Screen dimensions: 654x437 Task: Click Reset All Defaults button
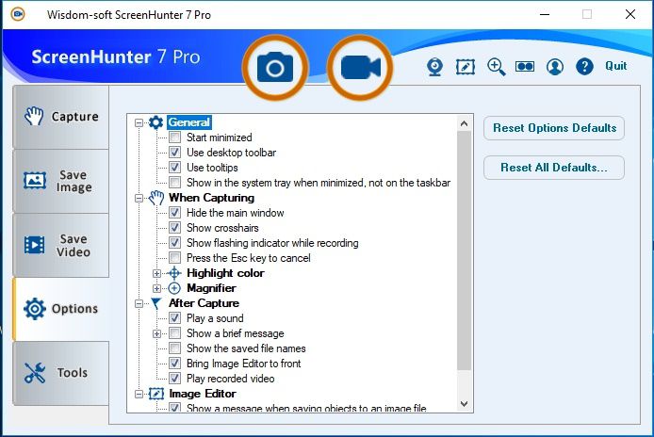click(554, 168)
